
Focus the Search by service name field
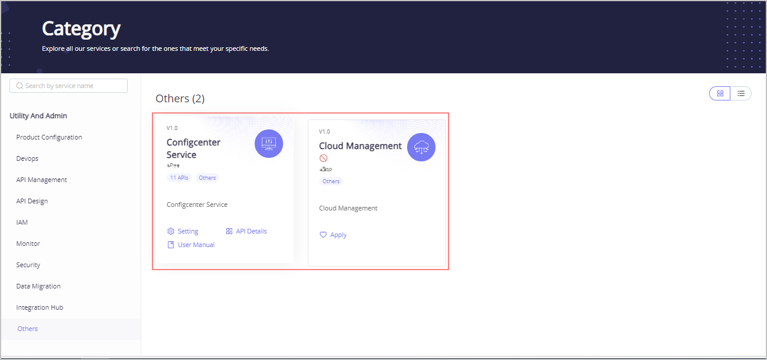pyautogui.click(x=69, y=86)
